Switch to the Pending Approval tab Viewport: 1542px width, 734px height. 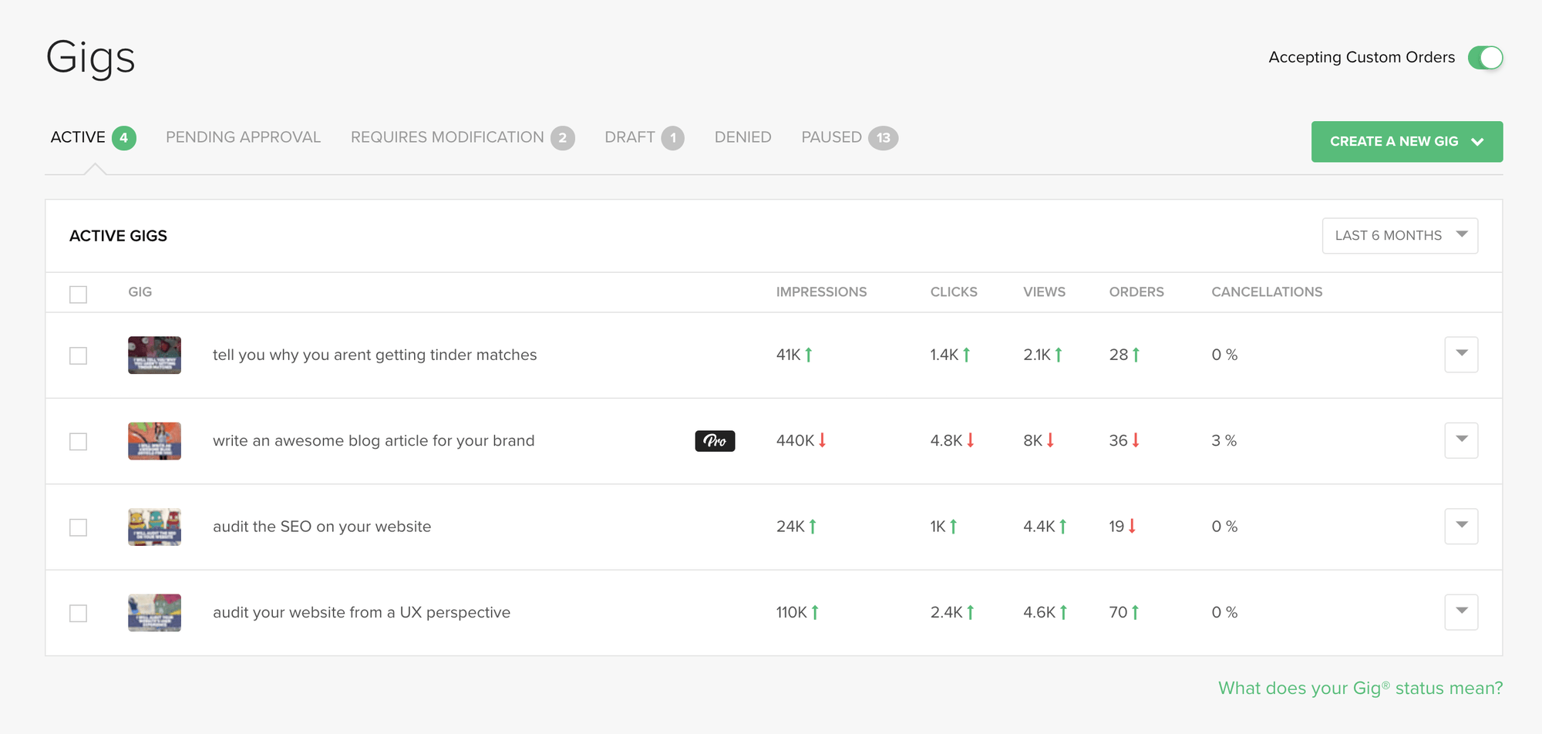(243, 137)
